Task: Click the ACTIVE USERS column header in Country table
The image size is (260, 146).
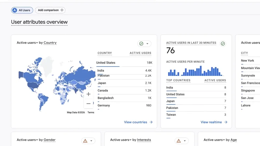Action: pos(140,53)
